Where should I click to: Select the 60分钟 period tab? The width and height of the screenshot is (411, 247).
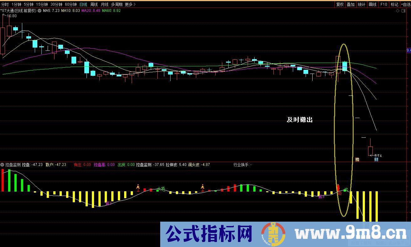(x=71, y=4)
